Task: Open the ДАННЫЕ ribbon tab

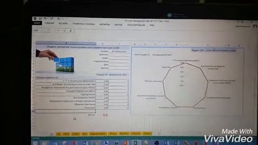Action: 118,25
